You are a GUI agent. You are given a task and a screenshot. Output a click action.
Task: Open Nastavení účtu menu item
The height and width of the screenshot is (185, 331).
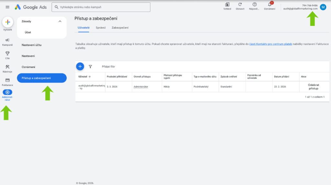(x=31, y=45)
